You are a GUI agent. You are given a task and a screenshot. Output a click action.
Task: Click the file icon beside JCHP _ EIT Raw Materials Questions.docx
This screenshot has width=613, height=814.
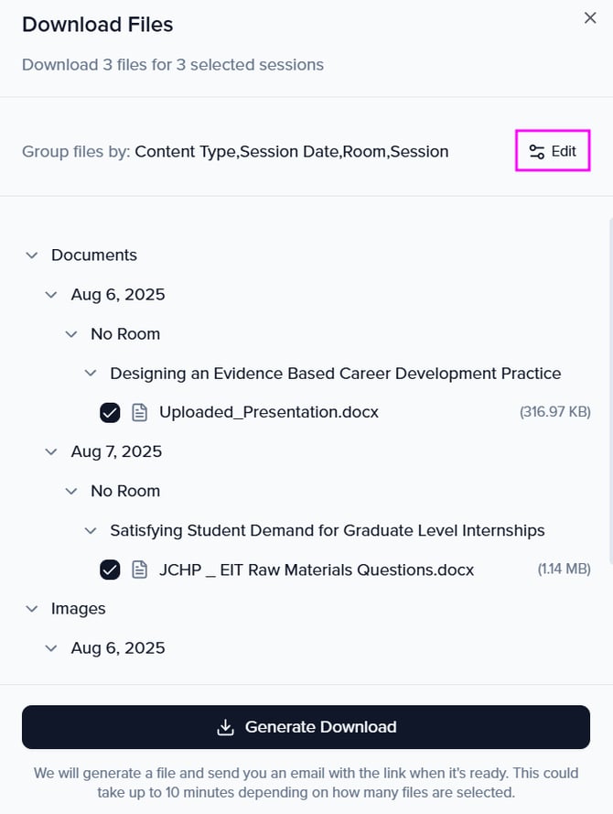[x=140, y=570]
